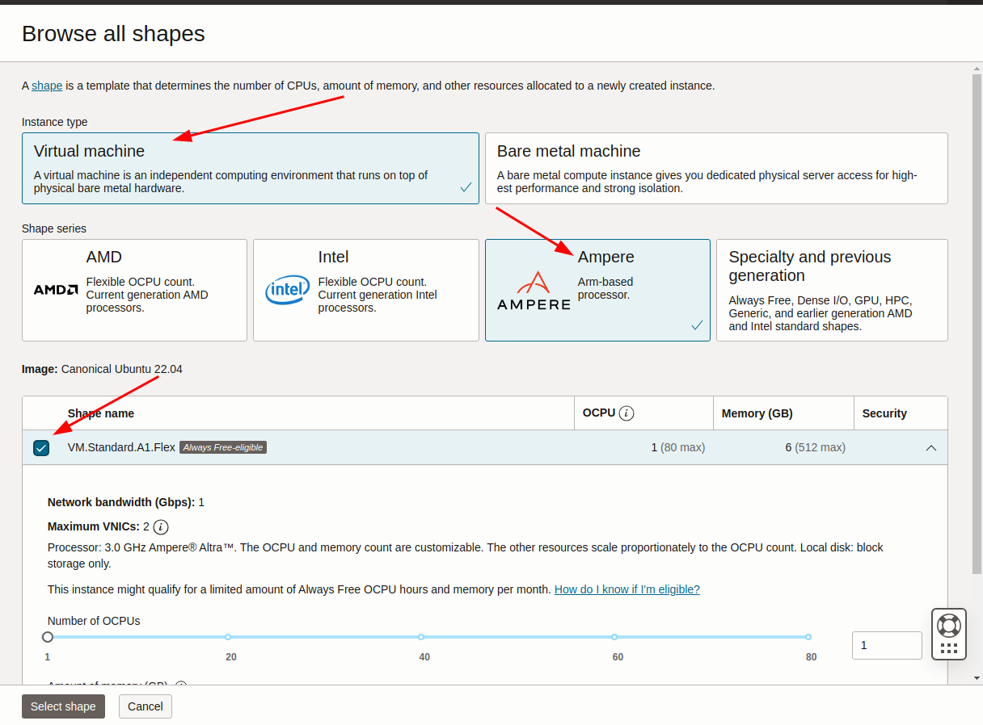Viewport: 983px width, 725px height.
Task: Click the OCPU value 1 (80 max)
Action: tap(678, 447)
